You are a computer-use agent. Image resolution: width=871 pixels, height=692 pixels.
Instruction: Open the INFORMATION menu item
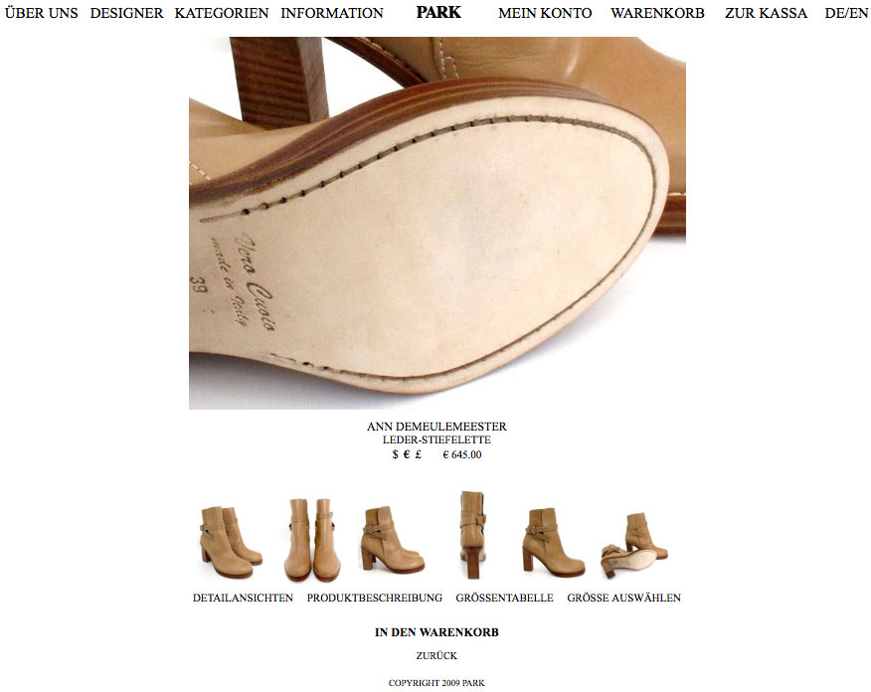[332, 13]
